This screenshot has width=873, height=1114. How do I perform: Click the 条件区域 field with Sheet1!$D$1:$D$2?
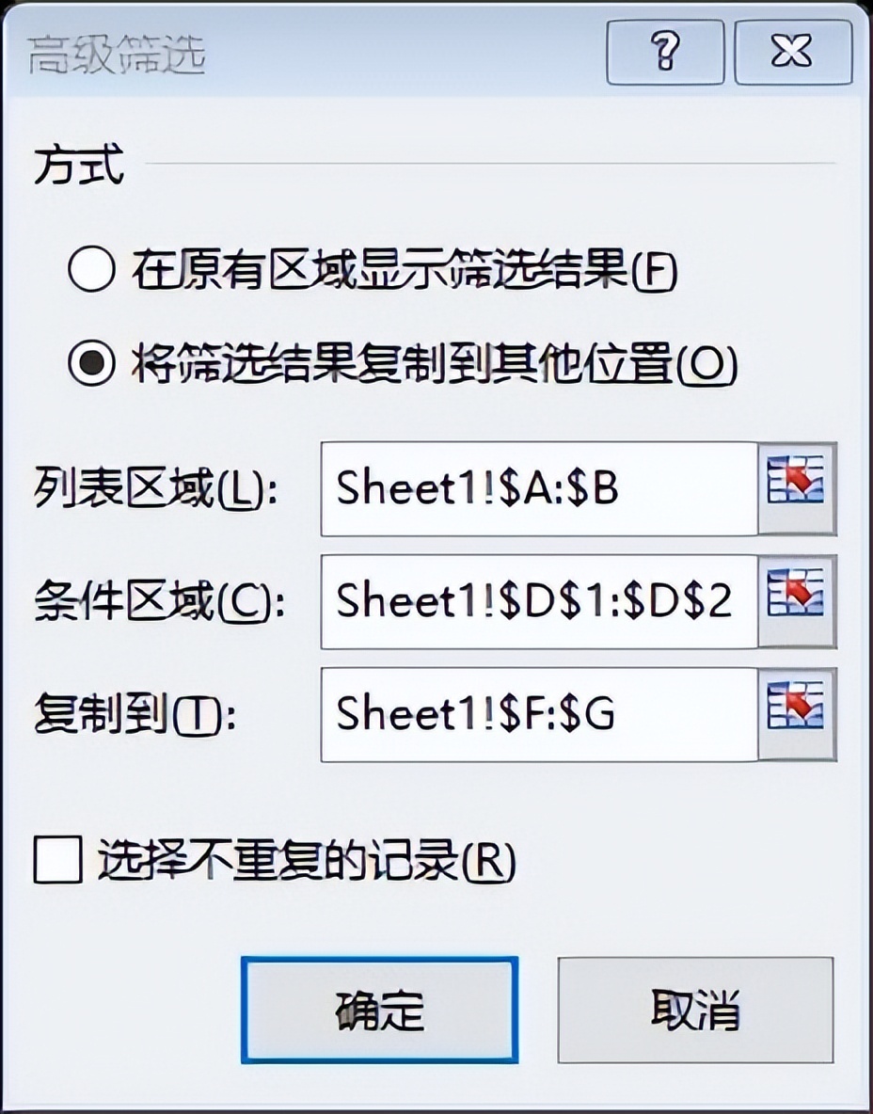[539, 601]
